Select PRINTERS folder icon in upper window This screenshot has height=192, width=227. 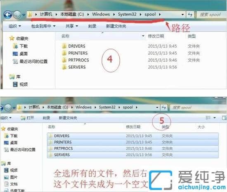(x=64, y=53)
